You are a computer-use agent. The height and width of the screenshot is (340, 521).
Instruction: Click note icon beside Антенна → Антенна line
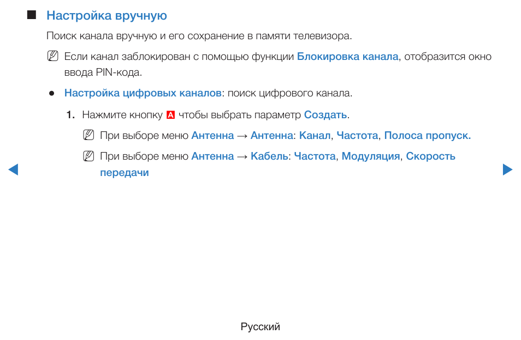click(x=88, y=135)
